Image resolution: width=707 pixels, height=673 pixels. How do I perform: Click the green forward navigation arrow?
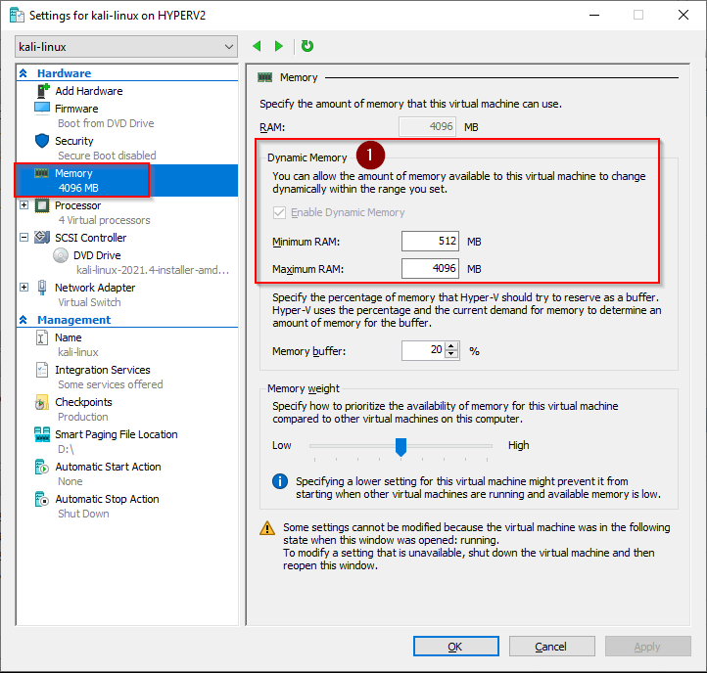pyautogui.click(x=279, y=46)
